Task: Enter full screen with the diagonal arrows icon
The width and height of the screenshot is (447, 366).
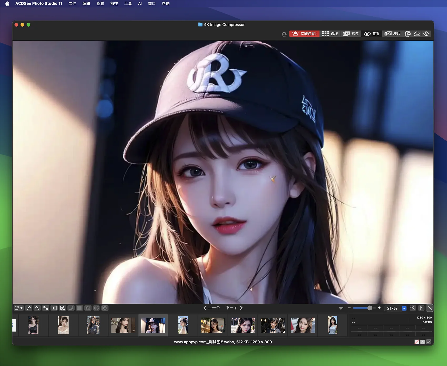Action: [45, 308]
